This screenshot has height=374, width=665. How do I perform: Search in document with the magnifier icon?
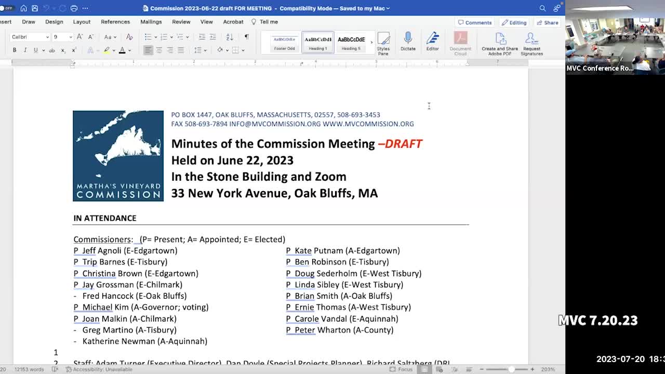tap(542, 8)
